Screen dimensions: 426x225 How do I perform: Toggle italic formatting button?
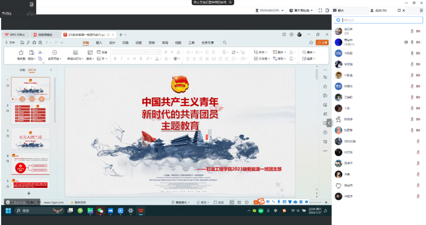(x=121, y=59)
